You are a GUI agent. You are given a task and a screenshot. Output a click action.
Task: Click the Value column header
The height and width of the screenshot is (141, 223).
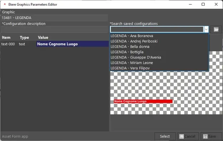43,37
